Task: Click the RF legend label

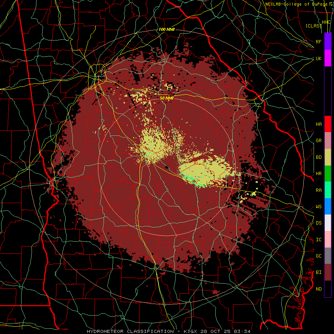Action: pyautogui.click(x=318, y=42)
